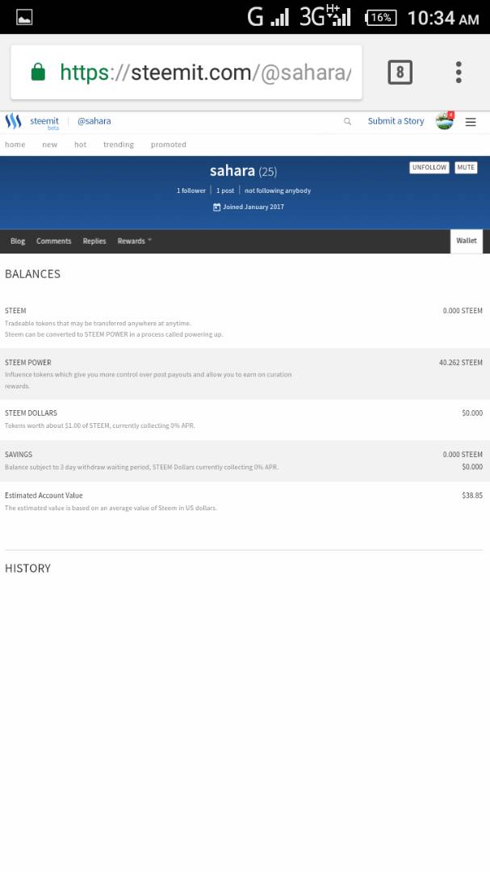The height and width of the screenshot is (872, 490).
Task: Click the not following anybody link
Action: point(278,191)
